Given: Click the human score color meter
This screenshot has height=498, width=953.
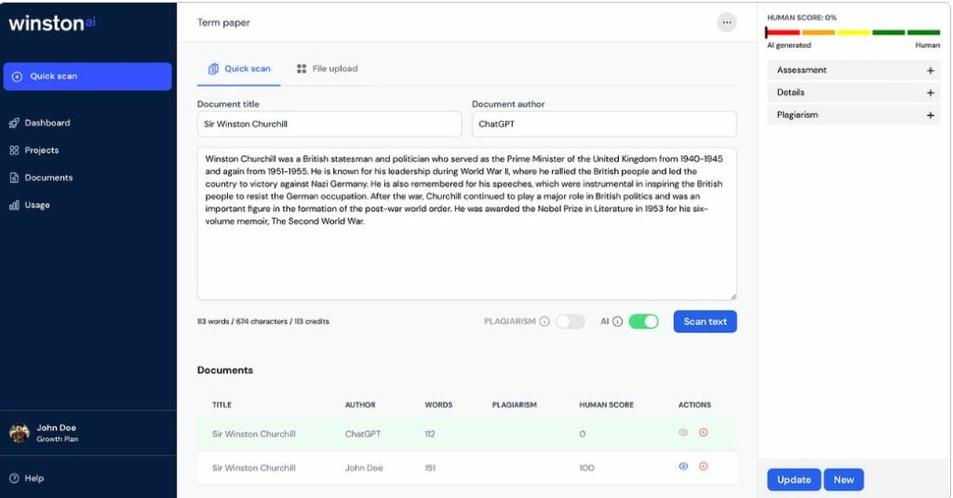Looking at the screenshot, I should coord(853,33).
